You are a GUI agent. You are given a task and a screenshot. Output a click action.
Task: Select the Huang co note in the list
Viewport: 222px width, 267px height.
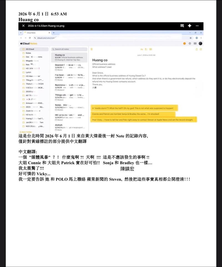click(x=69, y=57)
